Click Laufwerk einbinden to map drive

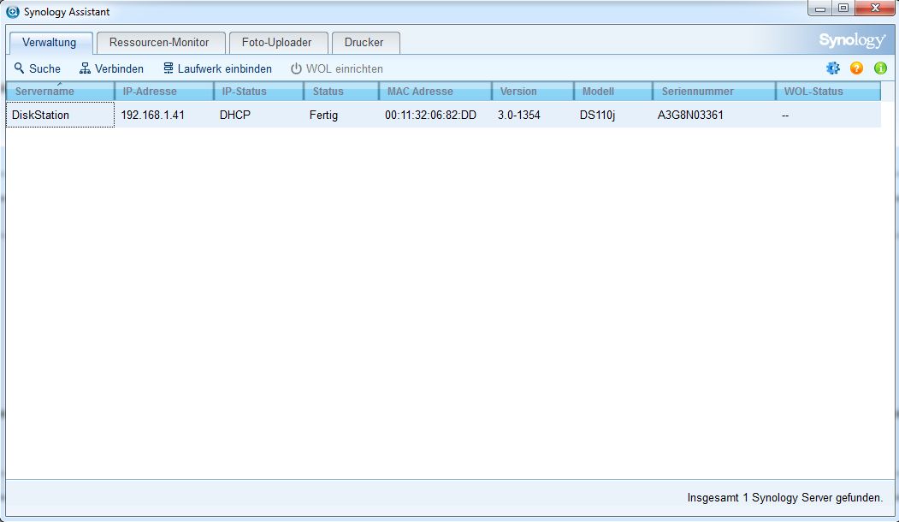click(217, 68)
